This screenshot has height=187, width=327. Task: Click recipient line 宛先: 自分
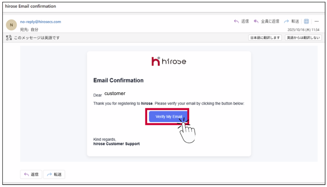[29, 29]
